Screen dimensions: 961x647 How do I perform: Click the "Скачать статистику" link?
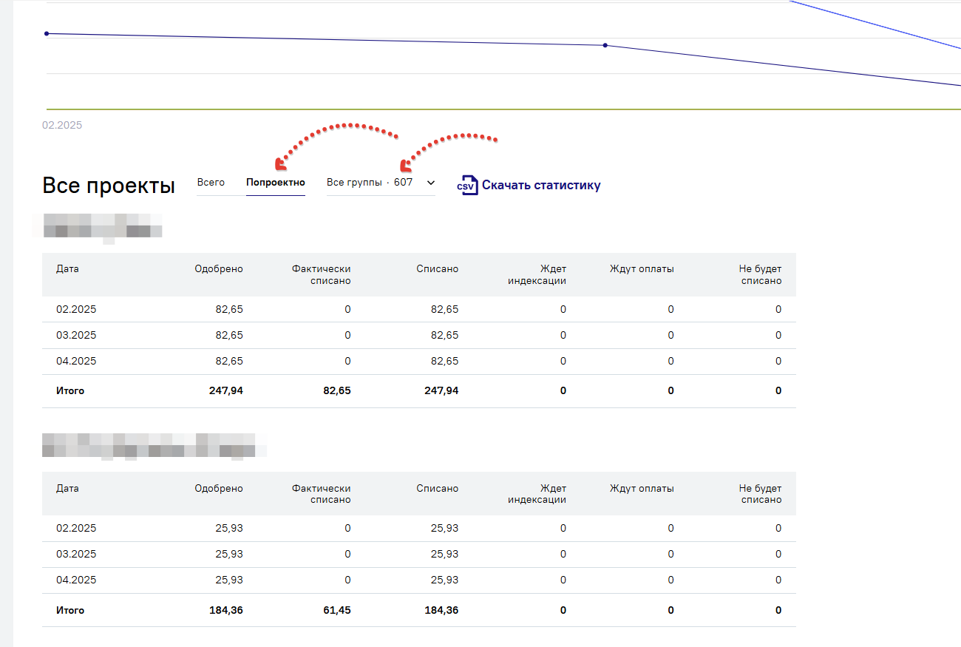point(541,186)
